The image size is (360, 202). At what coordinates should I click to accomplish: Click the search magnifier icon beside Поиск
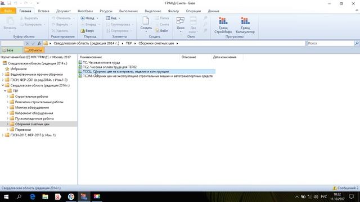pos(357,43)
